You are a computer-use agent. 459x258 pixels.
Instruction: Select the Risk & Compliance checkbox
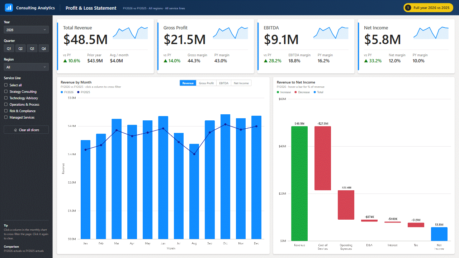pyautogui.click(x=6, y=111)
